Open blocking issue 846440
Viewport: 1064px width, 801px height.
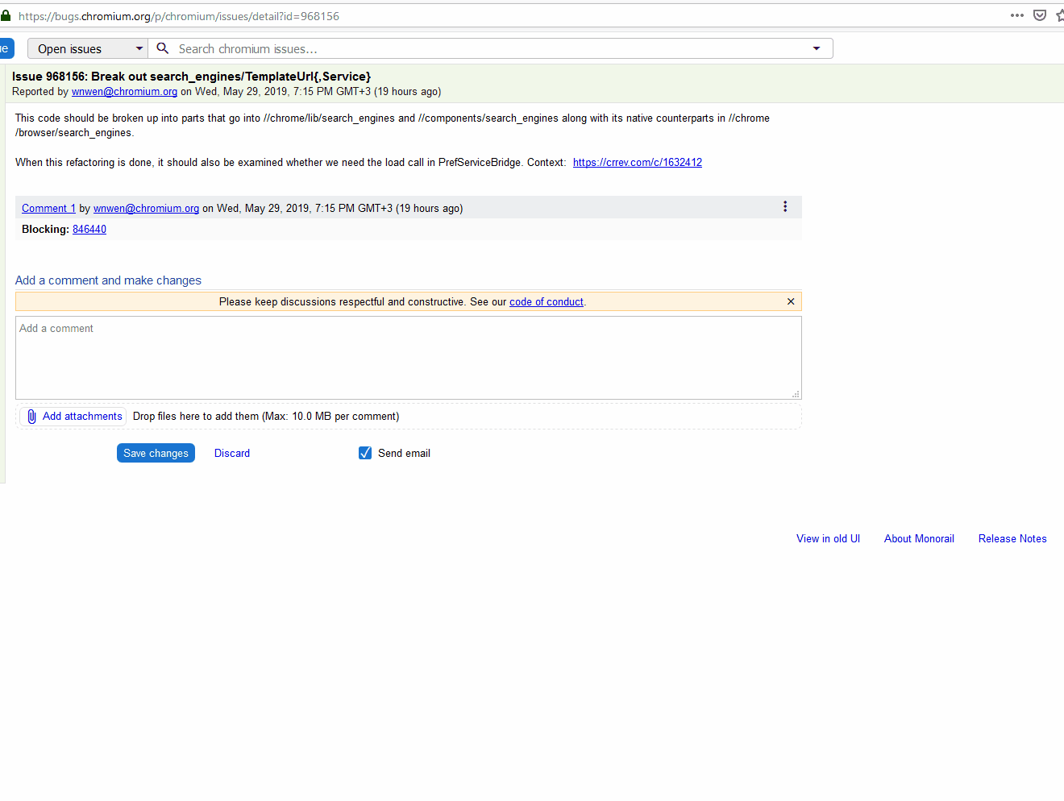89,229
